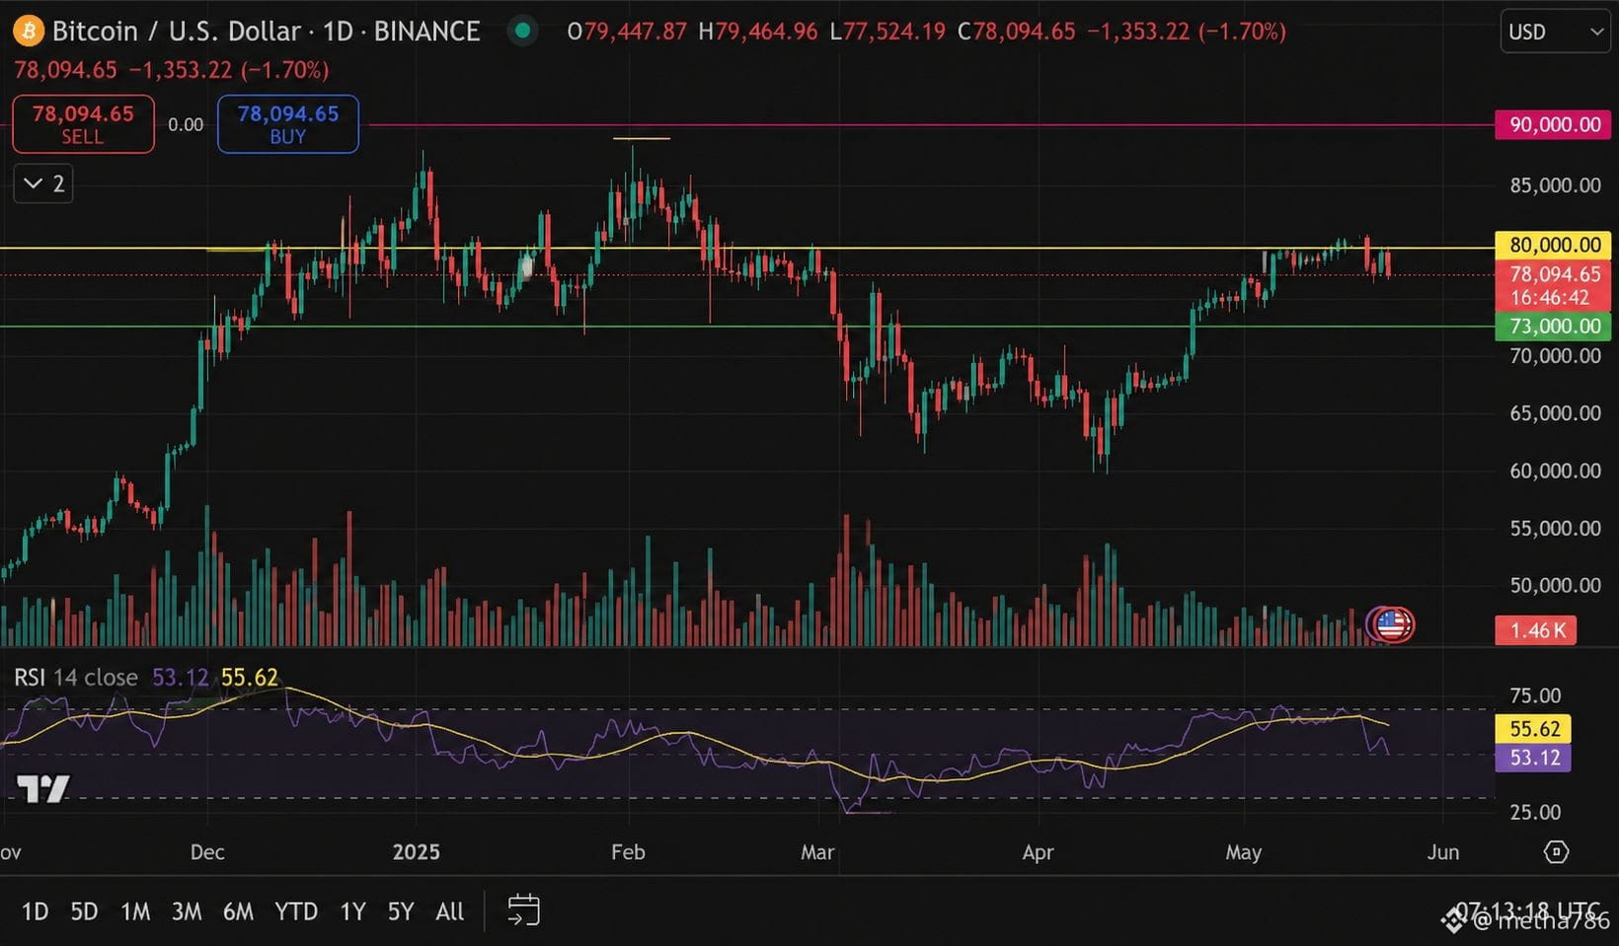Click the RSI 55.62 yellow value label
The width and height of the screenshot is (1619, 946).
[1533, 729]
